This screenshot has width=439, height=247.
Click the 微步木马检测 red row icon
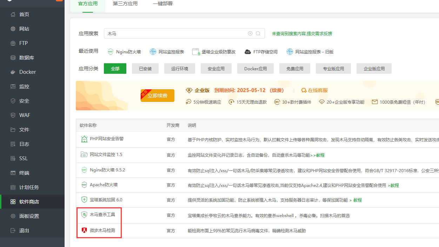pos(84,230)
